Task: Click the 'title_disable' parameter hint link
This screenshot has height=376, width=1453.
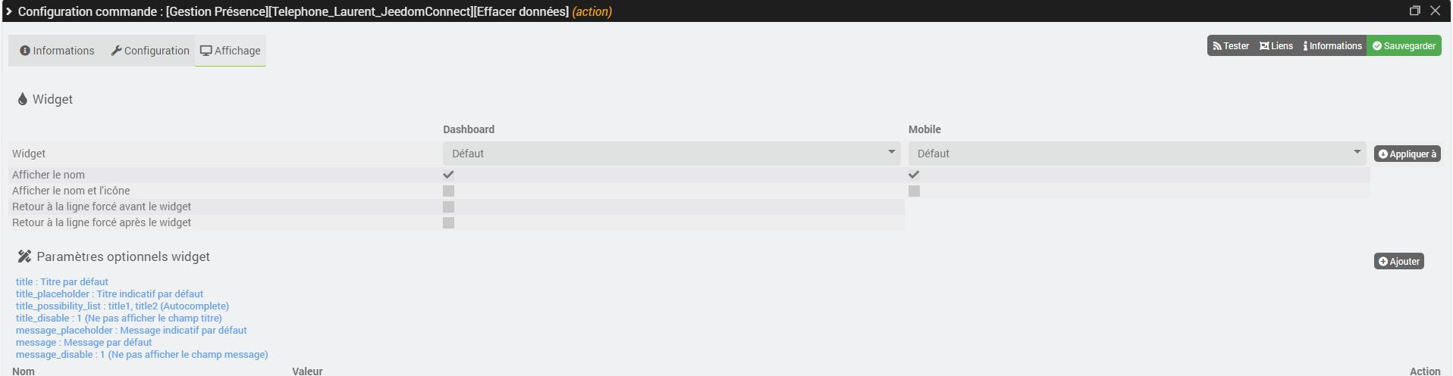Action: [119, 319]
